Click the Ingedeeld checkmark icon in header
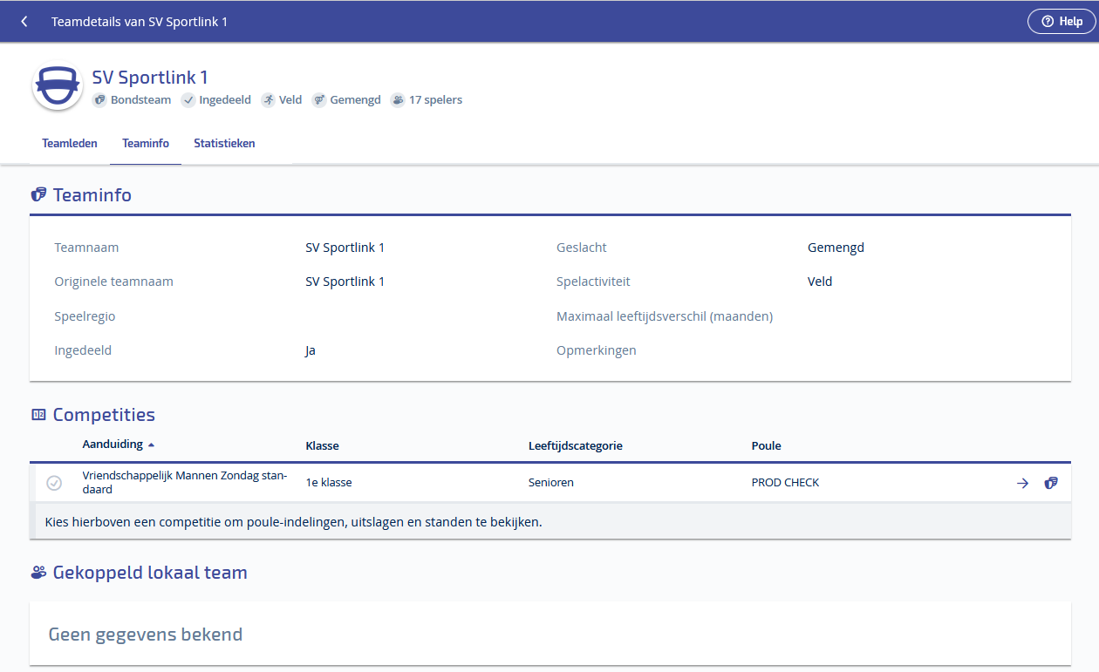The height and width of the screenshot is (672, 1099). click(x=188, y=100)
